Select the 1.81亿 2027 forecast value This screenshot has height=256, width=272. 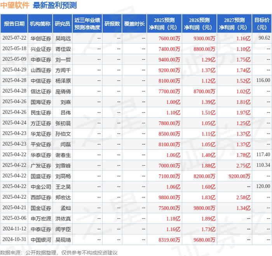[243, 102]
